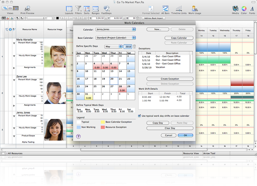257x186 pixels.
Task: Click the Create Exception button
Action: point(170,79)
